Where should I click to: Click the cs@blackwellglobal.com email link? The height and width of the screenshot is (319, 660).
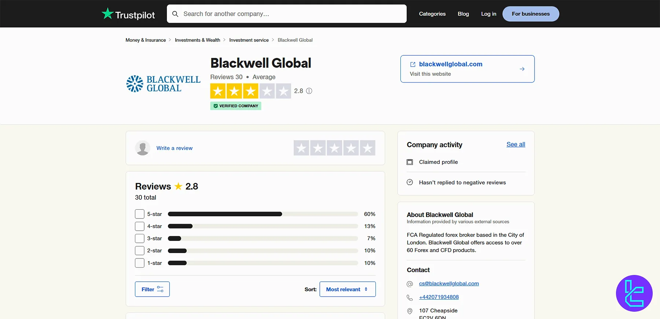click(x=449, y=284)
